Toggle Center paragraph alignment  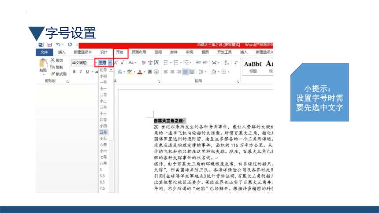pyautogui.click(x=172, y=72)
